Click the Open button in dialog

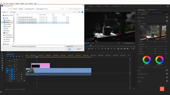70,49
